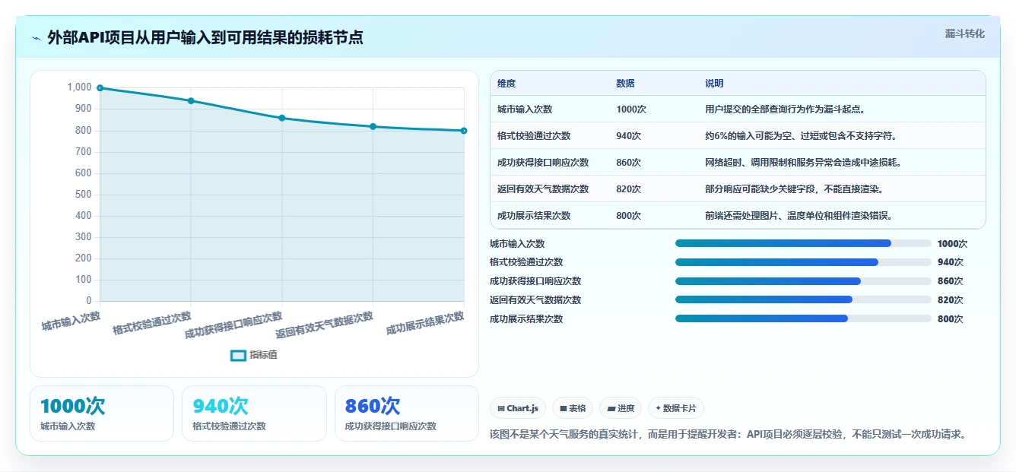1016x472 pixels.
Task: Click the 表格 tag
Action: coord(572,408)
